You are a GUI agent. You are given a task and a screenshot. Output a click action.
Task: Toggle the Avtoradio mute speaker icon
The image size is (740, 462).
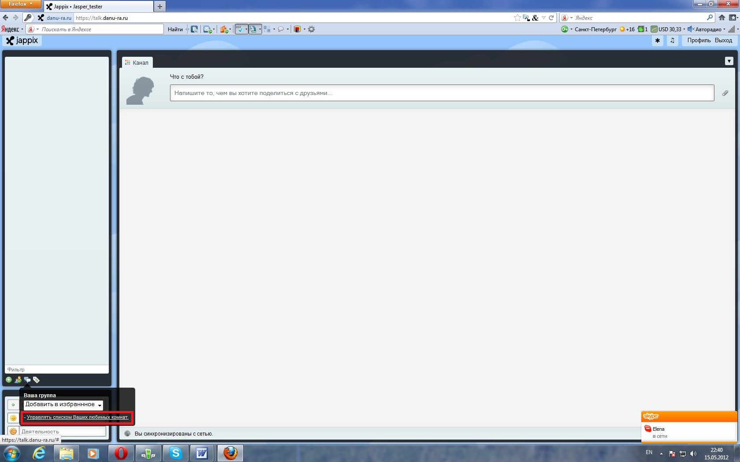point(691,29)
